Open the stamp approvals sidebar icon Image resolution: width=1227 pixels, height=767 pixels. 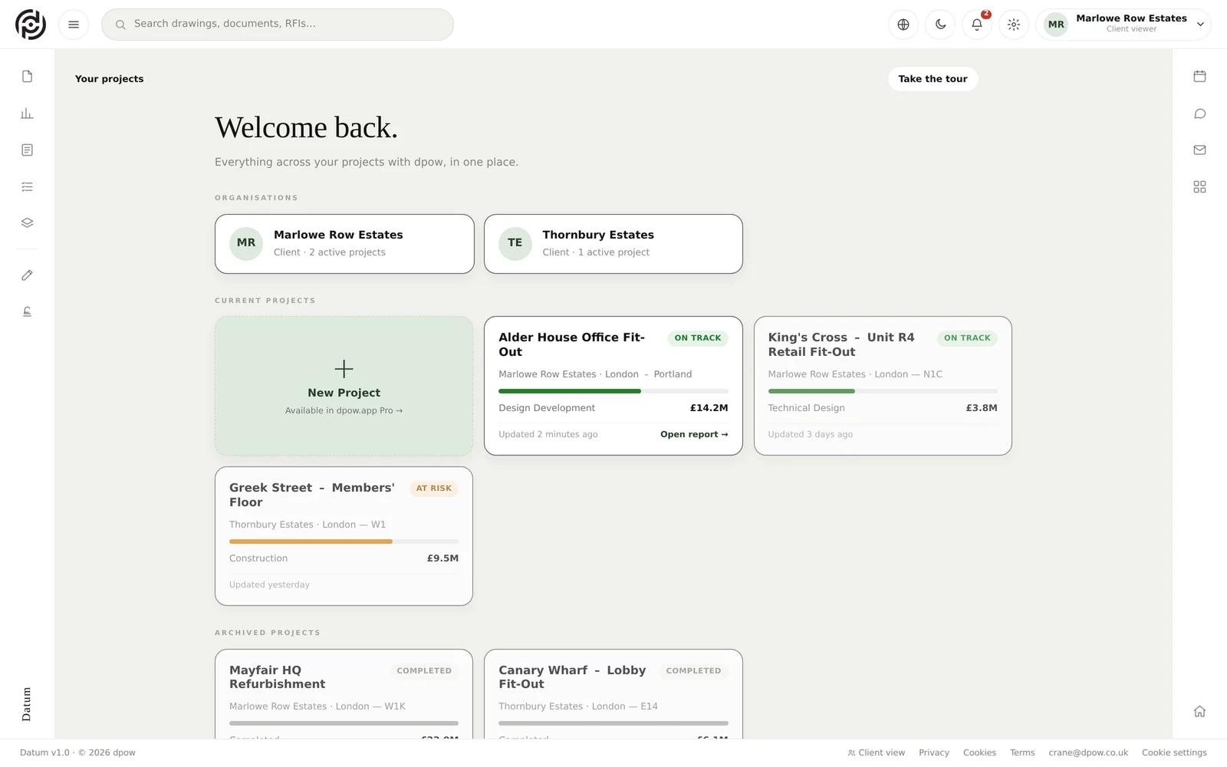[x=28, y=311]
